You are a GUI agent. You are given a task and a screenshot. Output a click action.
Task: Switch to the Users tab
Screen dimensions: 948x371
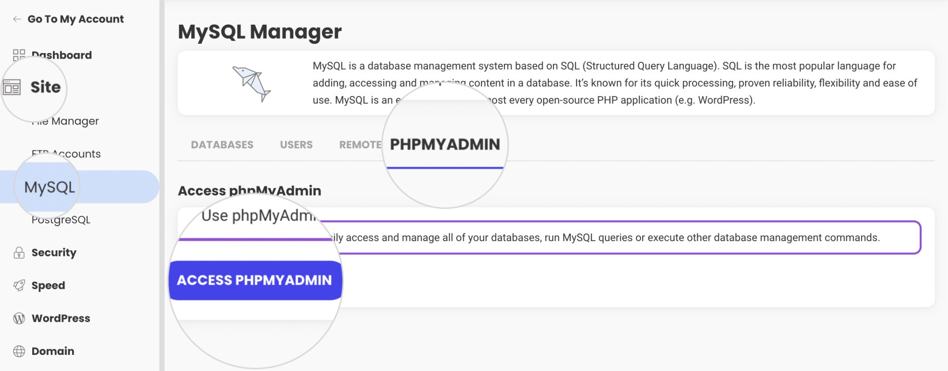297,145
